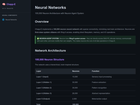Click the 28,000 neurons value
This screenshot has height=105, width=140.
pyautogui.click(x=75, y=93)
